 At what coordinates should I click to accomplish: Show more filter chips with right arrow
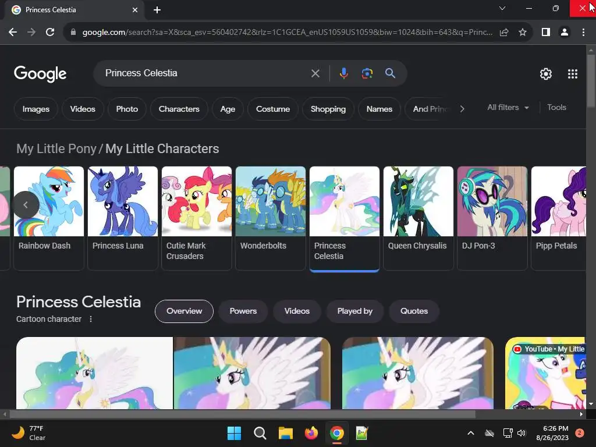462,109
